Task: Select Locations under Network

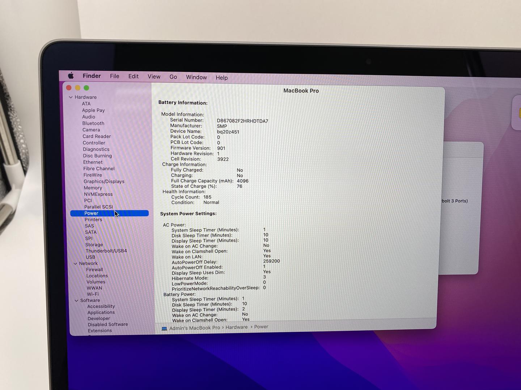Action: [x=97, y=276]
